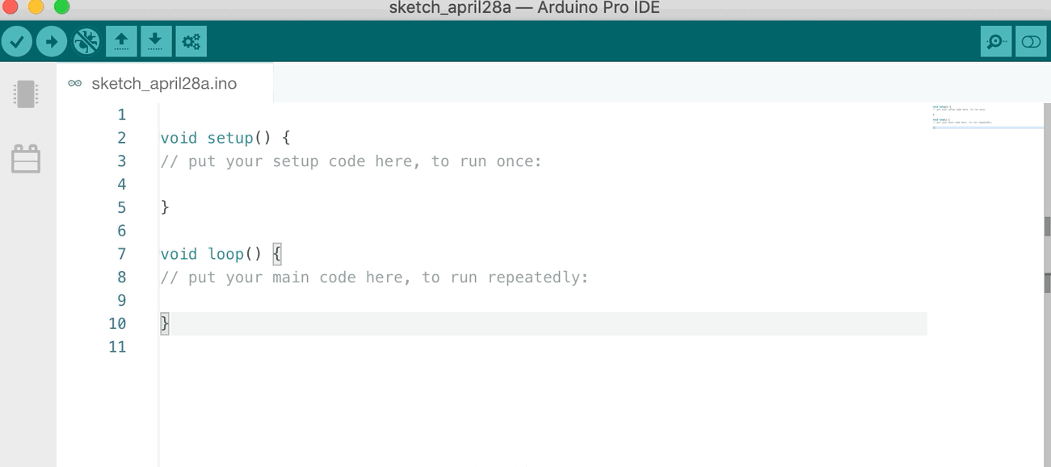Click the yellow minimize window button
Viewport: 1051px width, 467px height.
[x=36, y=8]
